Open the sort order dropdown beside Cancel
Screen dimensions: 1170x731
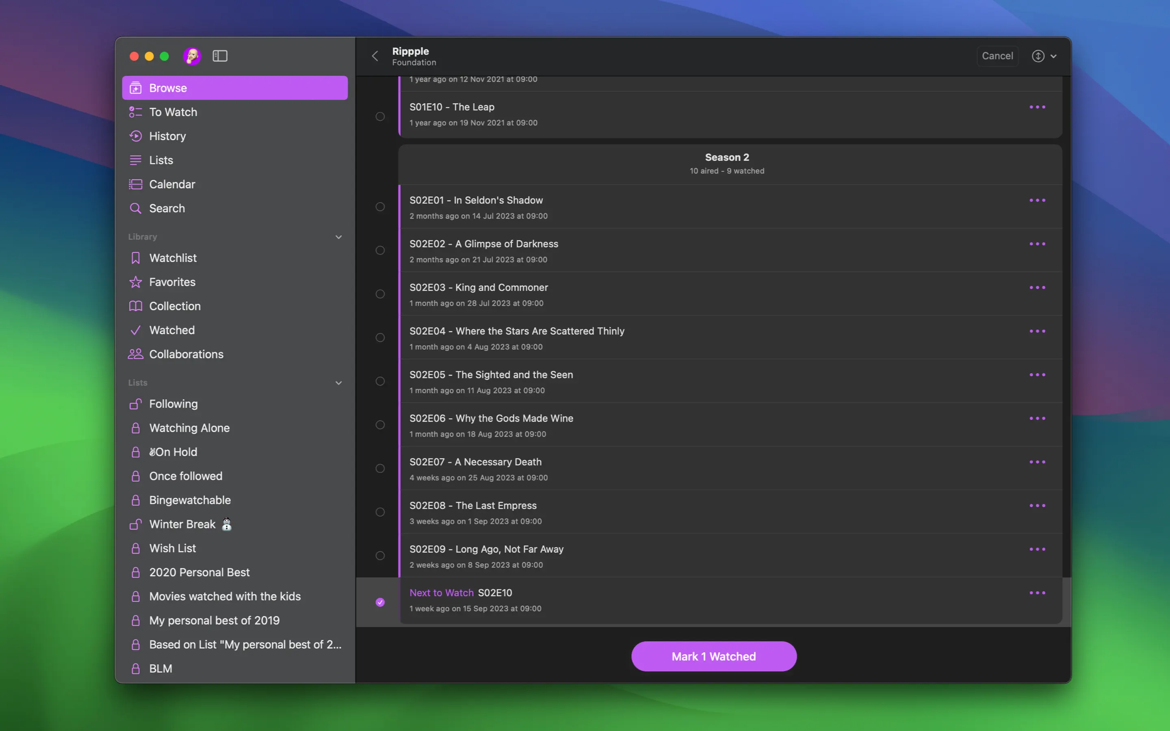click(x=1044, y=56)
